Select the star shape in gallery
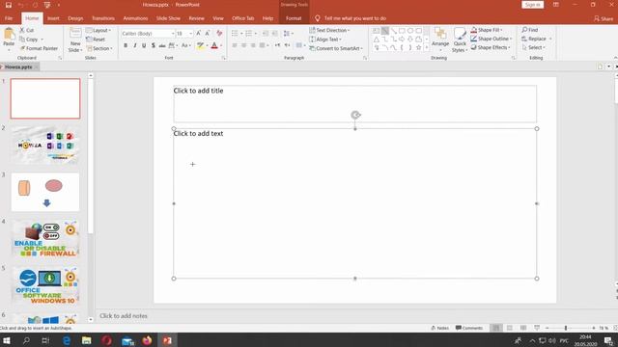 [418, 47]
